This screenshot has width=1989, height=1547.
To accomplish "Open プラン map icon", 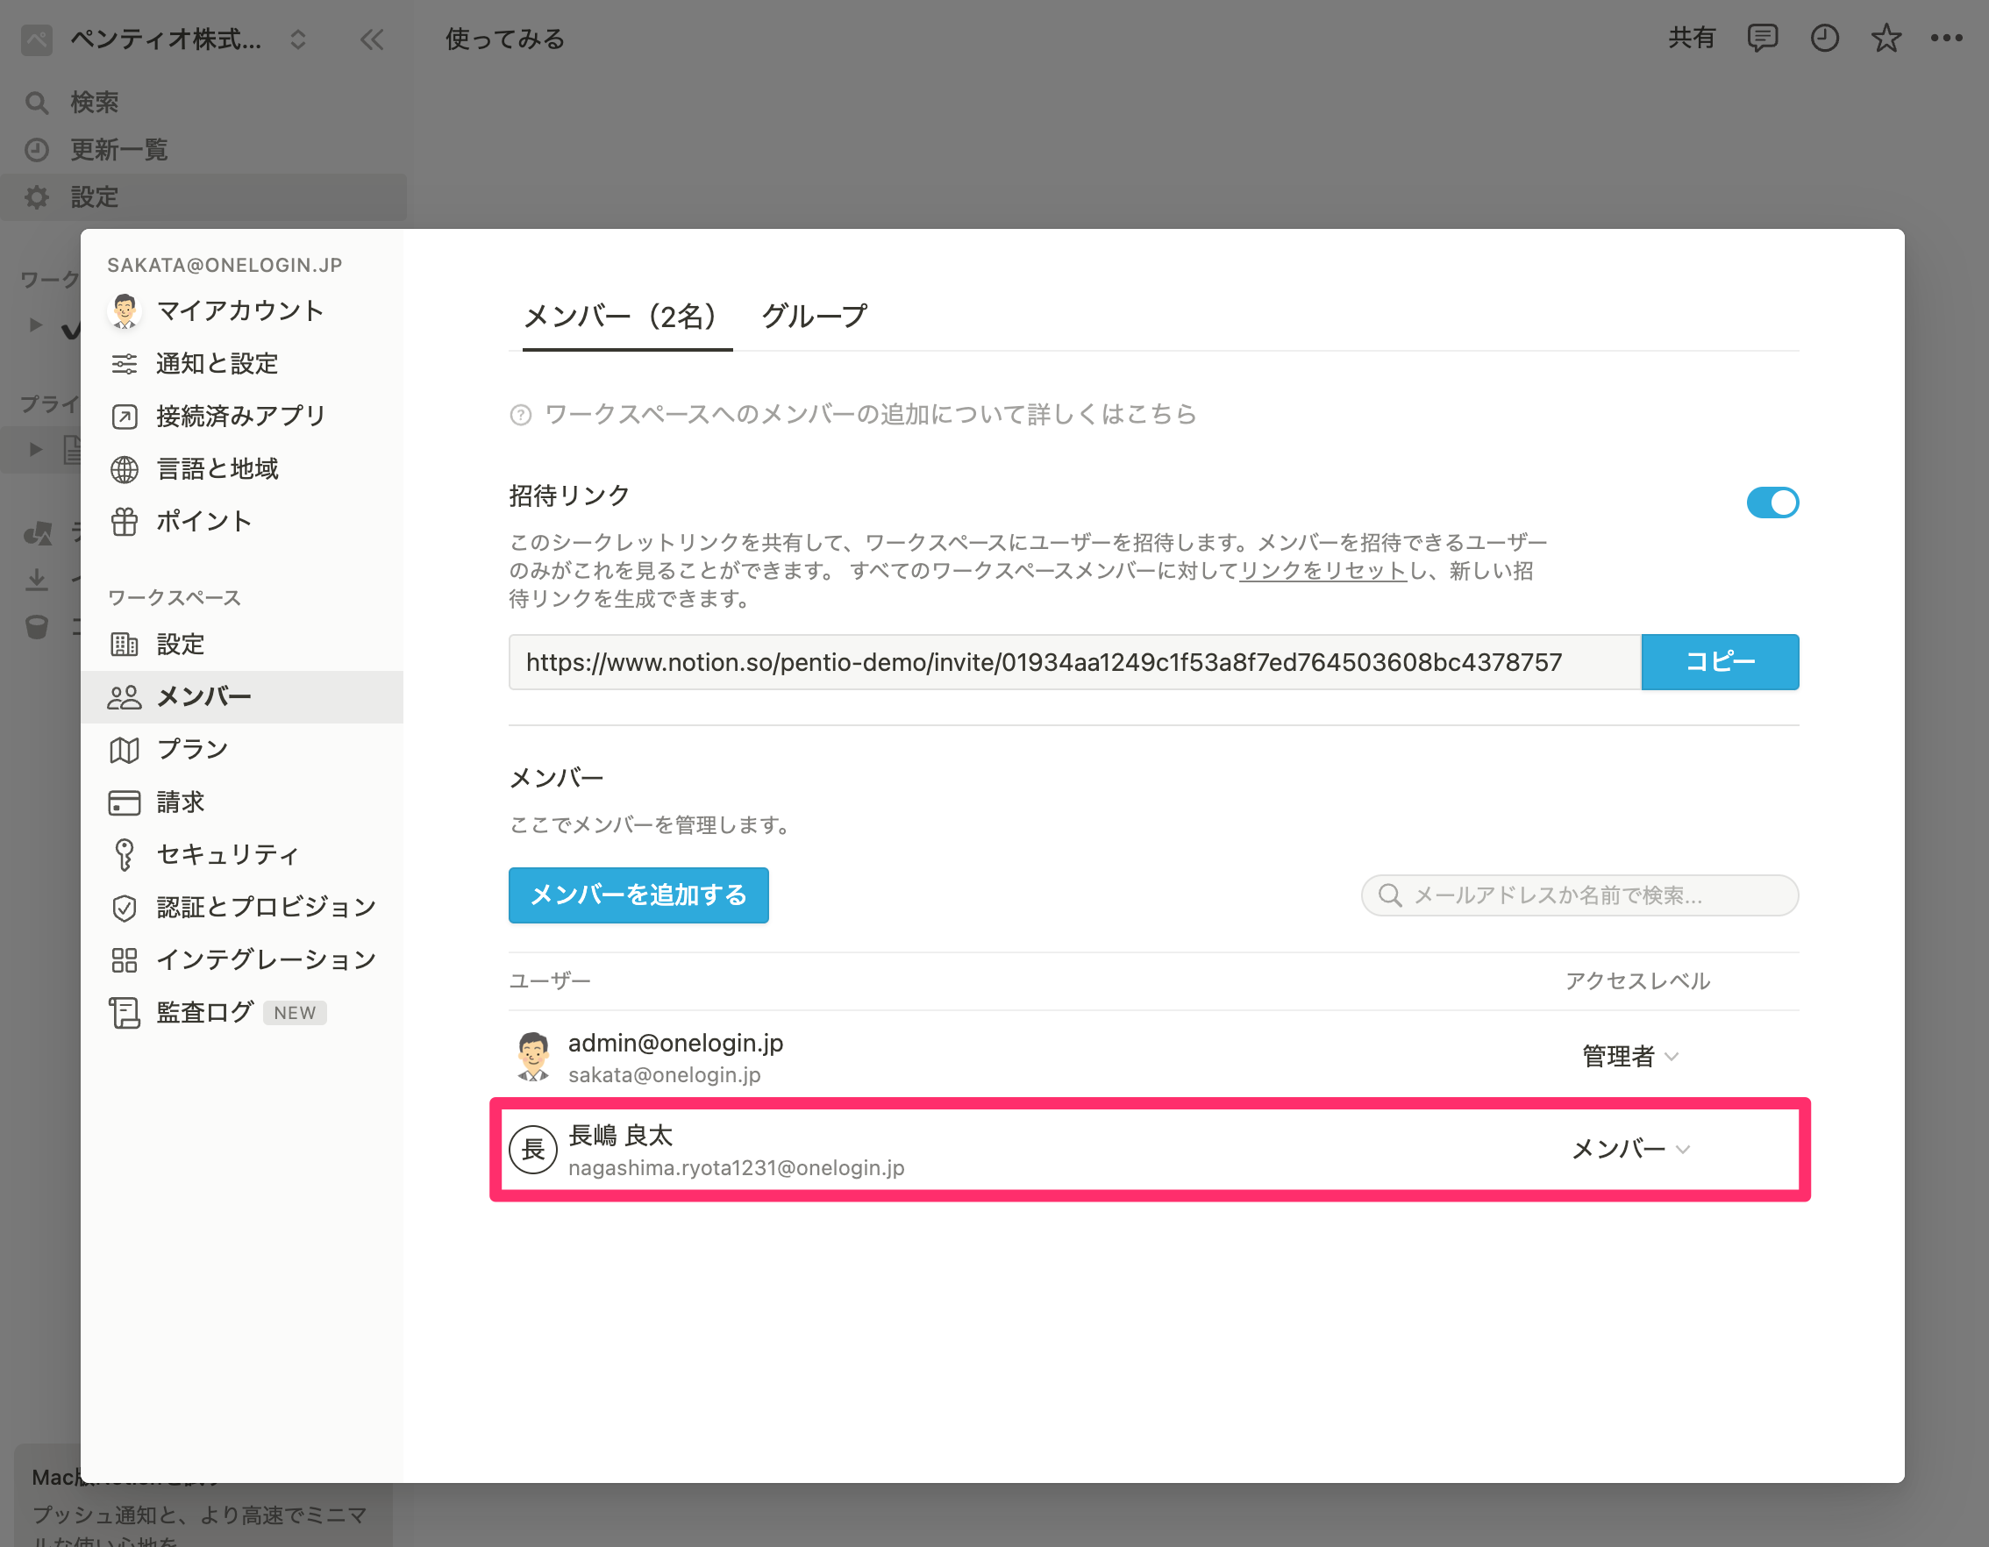I will [125, 751].
